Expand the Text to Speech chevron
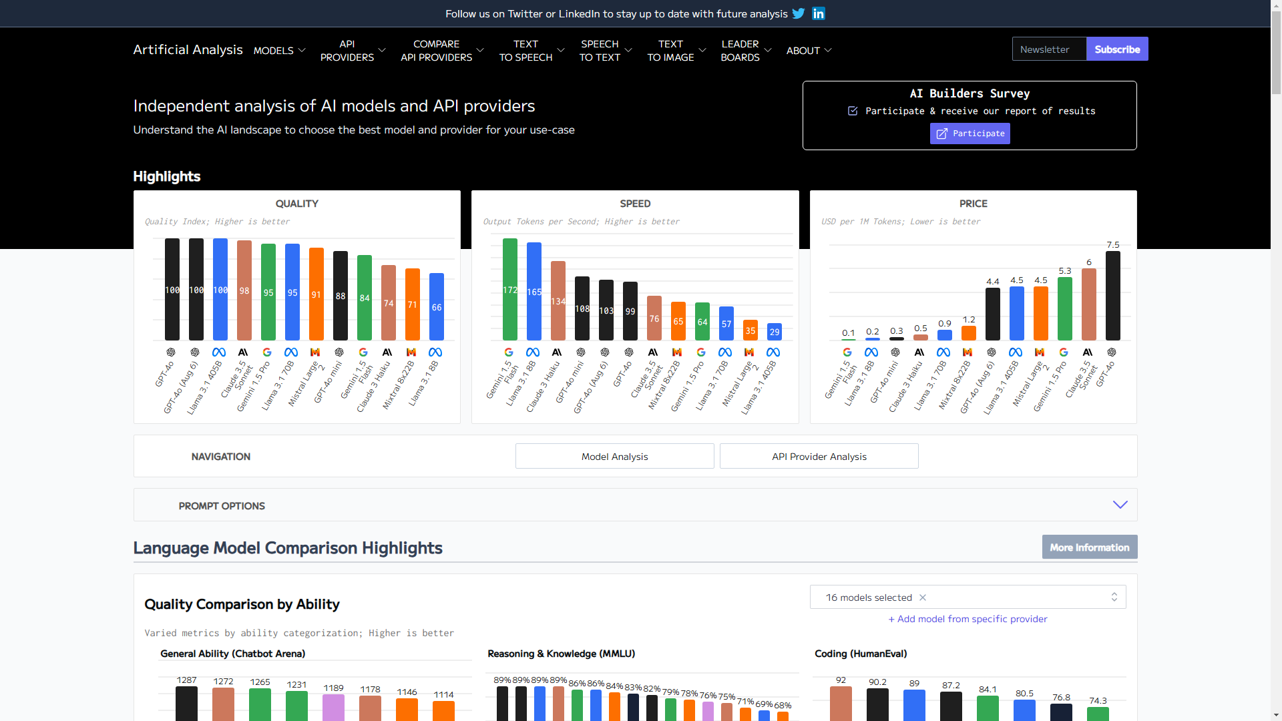Image resolution: width=1282 pixels, height=721 pixels. [x=561, y=50]
